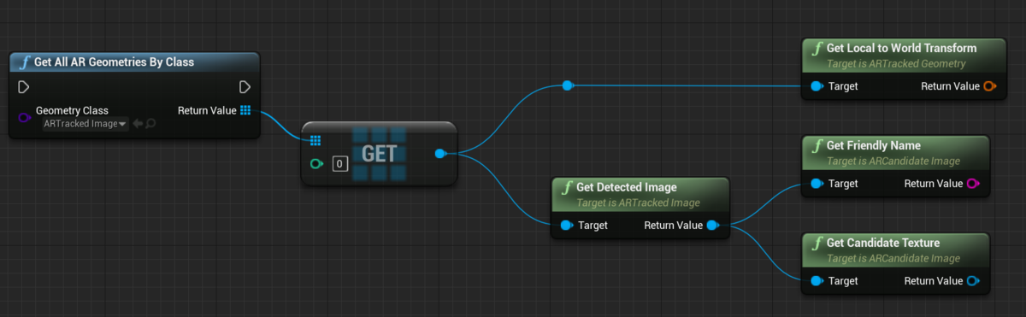The width and height of the screenshot is (1026, 317).
Task: Click the function icon on Get Friendly Name header
Action: coord(818,145)
